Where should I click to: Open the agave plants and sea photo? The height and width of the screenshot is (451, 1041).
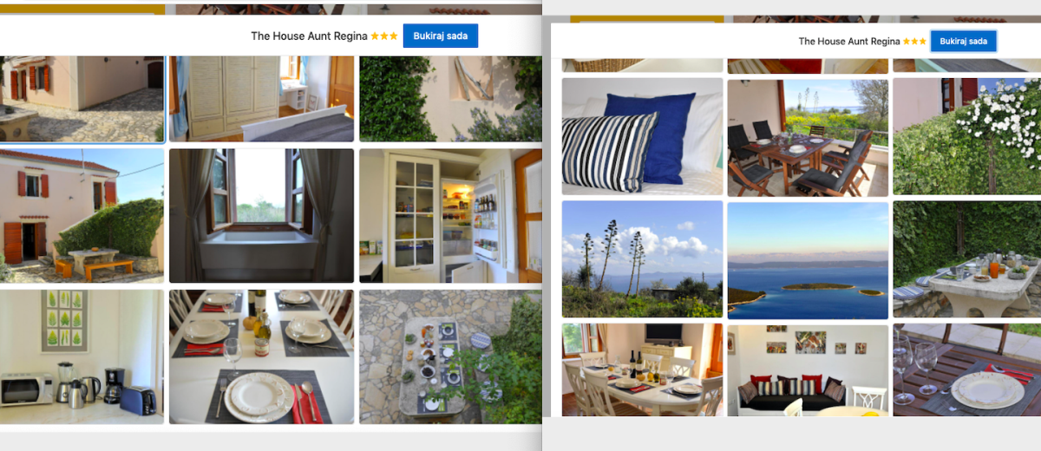coord(642,259)
